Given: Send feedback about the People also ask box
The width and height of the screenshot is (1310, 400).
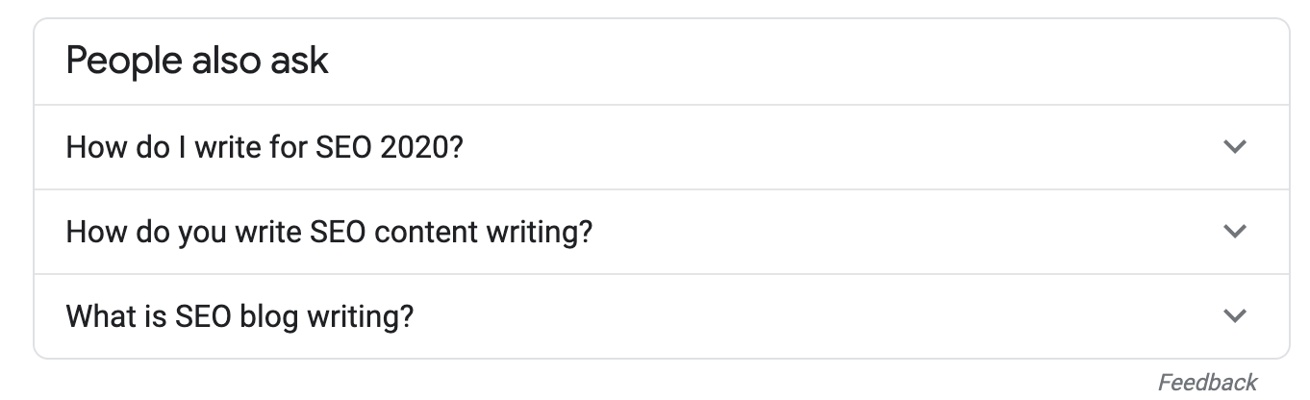Looking at the screenshot, I should point(1207,382).
